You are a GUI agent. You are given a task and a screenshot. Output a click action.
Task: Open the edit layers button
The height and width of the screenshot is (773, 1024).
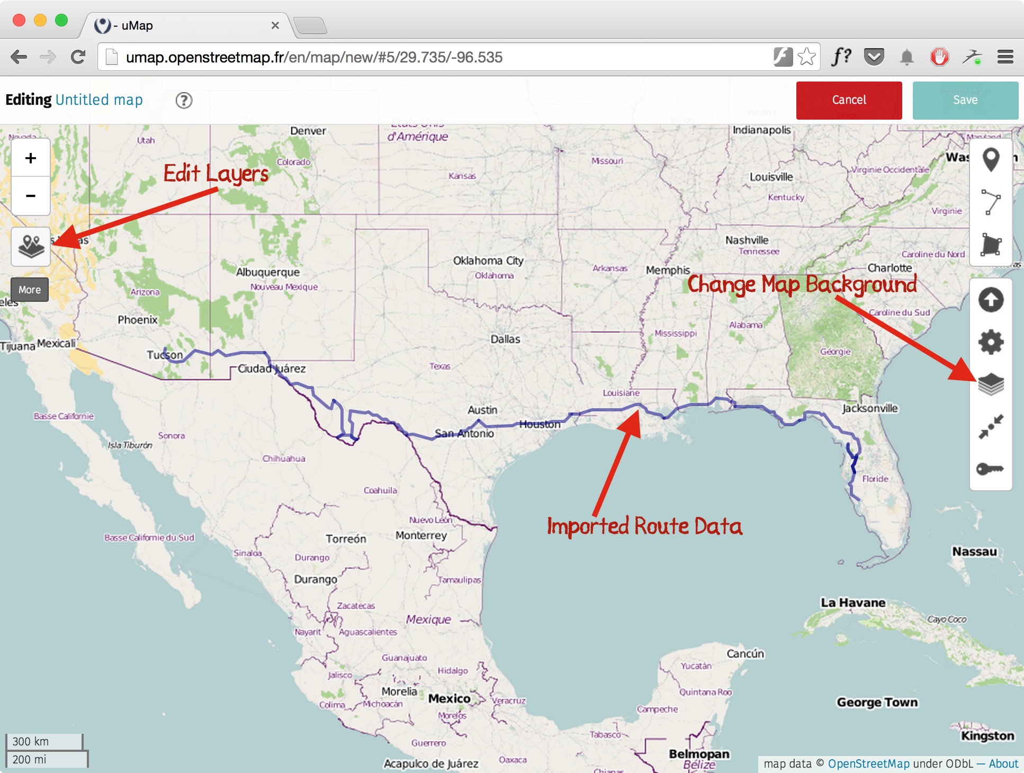coord(31,247)
